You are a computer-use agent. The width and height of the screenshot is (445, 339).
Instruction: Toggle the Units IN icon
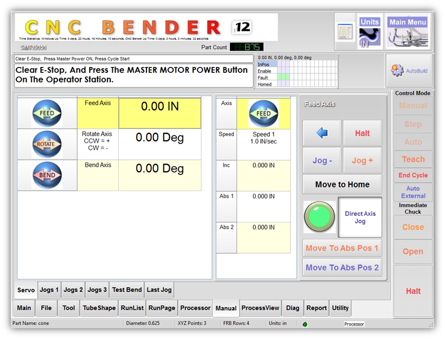click(x=370, y=32)
